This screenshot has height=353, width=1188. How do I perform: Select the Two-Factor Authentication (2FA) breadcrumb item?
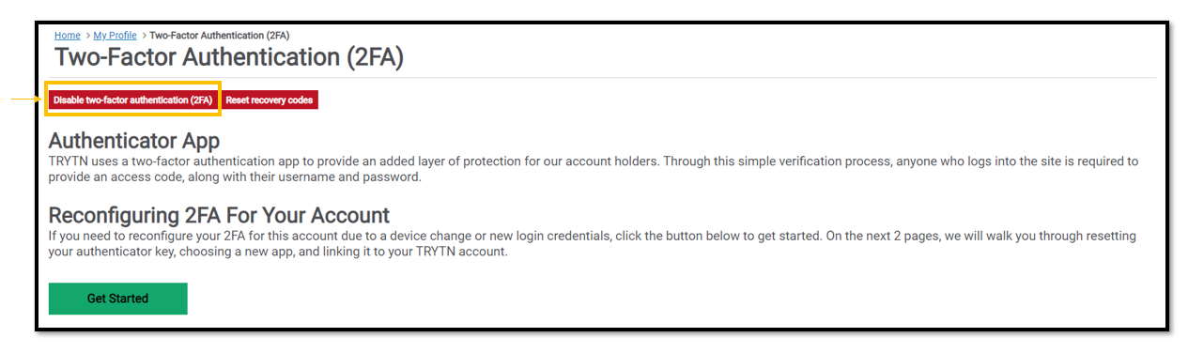point(220,36)
